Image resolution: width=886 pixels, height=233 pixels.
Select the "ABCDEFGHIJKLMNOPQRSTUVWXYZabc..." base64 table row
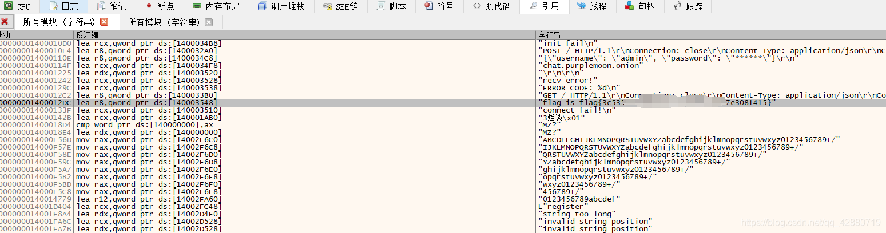pos(443,139)
